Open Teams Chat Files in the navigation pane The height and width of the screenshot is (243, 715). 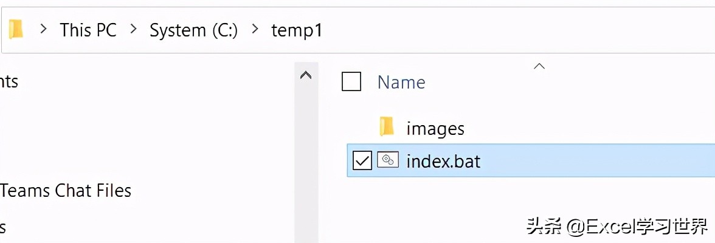(x=66, y=191)
